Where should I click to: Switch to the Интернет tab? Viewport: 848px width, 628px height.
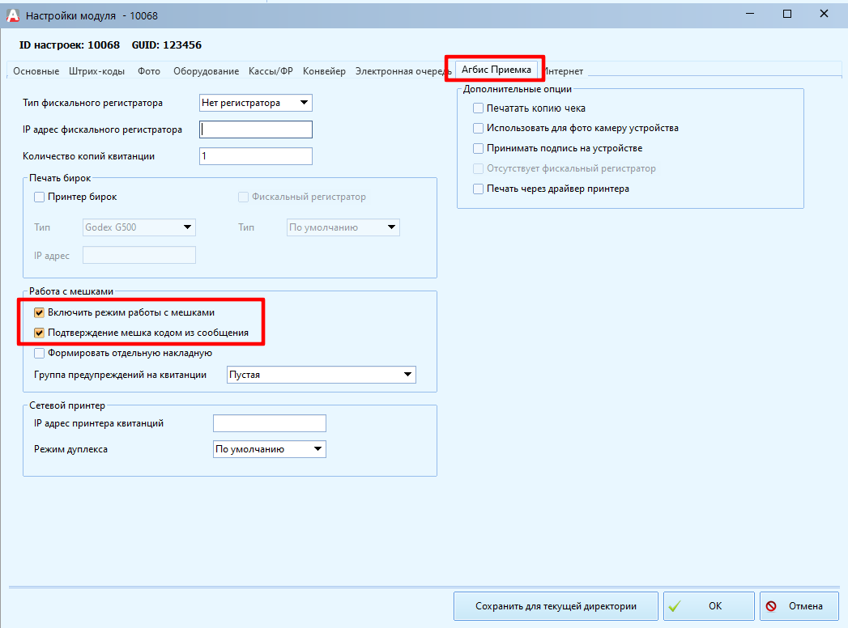pyautogui.click(x=563, y=71)
